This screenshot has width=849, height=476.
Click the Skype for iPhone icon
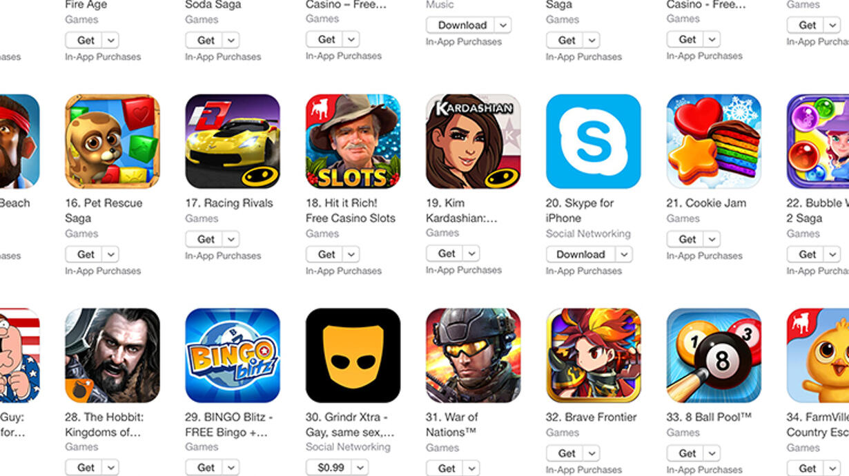[x=594, y=141]
